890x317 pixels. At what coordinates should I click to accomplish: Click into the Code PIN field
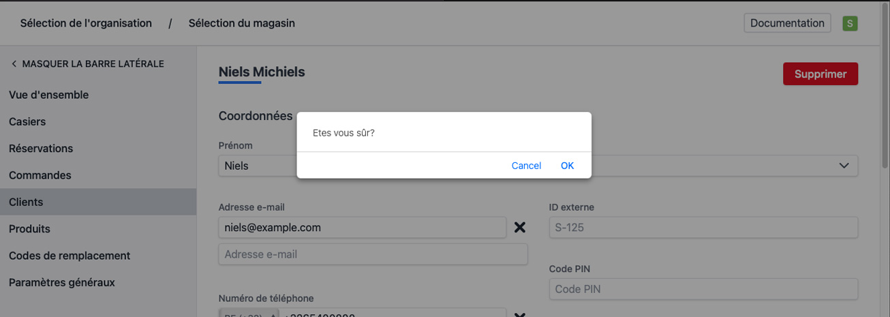703,289
